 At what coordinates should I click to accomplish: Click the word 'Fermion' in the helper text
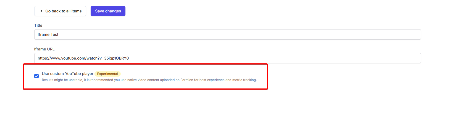(187, 80)
